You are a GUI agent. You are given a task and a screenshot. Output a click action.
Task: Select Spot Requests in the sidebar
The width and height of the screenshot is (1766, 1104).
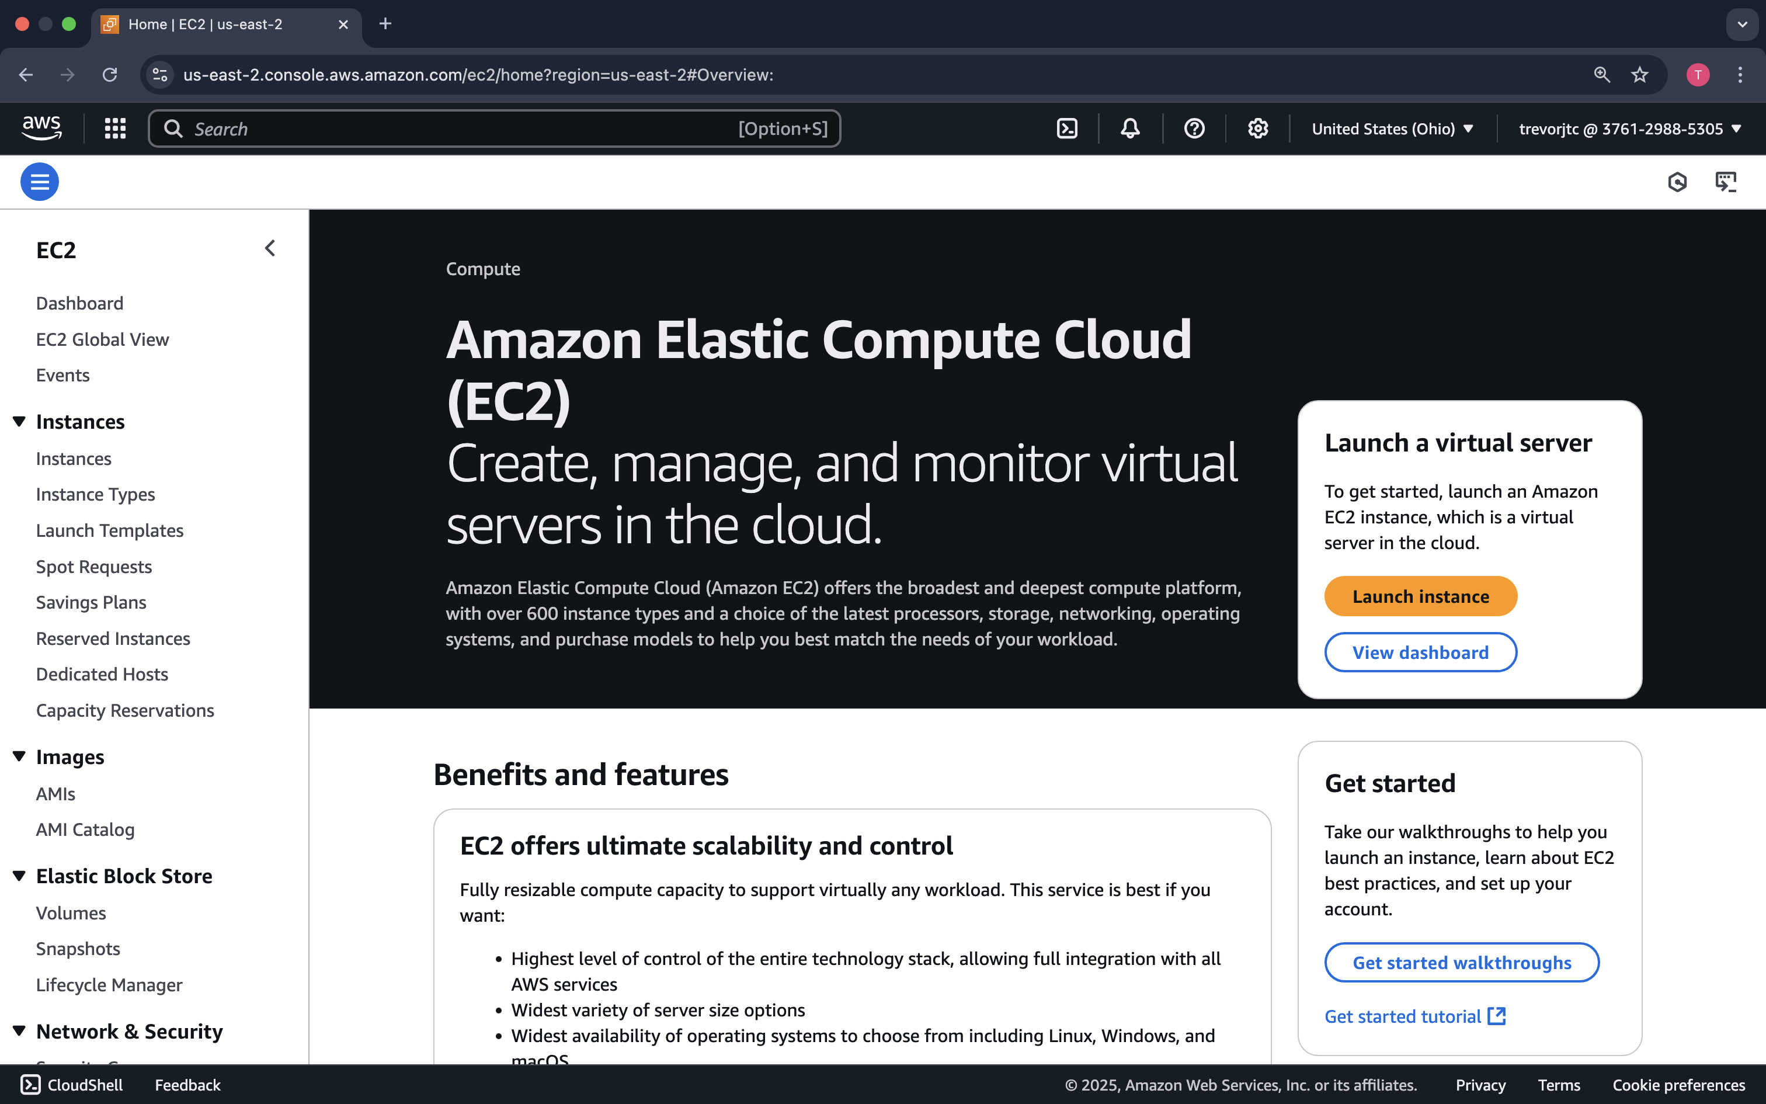coord(93,567)
